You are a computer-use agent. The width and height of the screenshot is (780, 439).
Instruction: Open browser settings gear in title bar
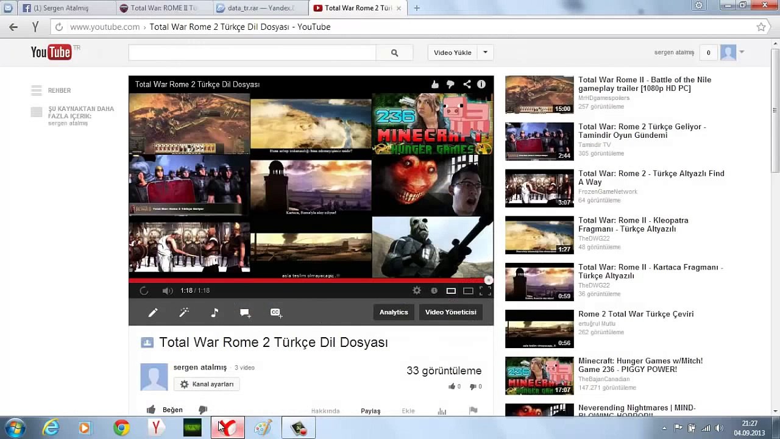pyautogui.click(x=699, y=5)
